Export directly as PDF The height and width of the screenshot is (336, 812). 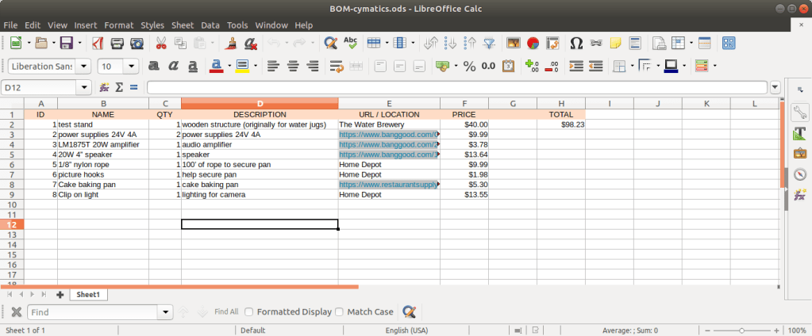tap(98, 43)
